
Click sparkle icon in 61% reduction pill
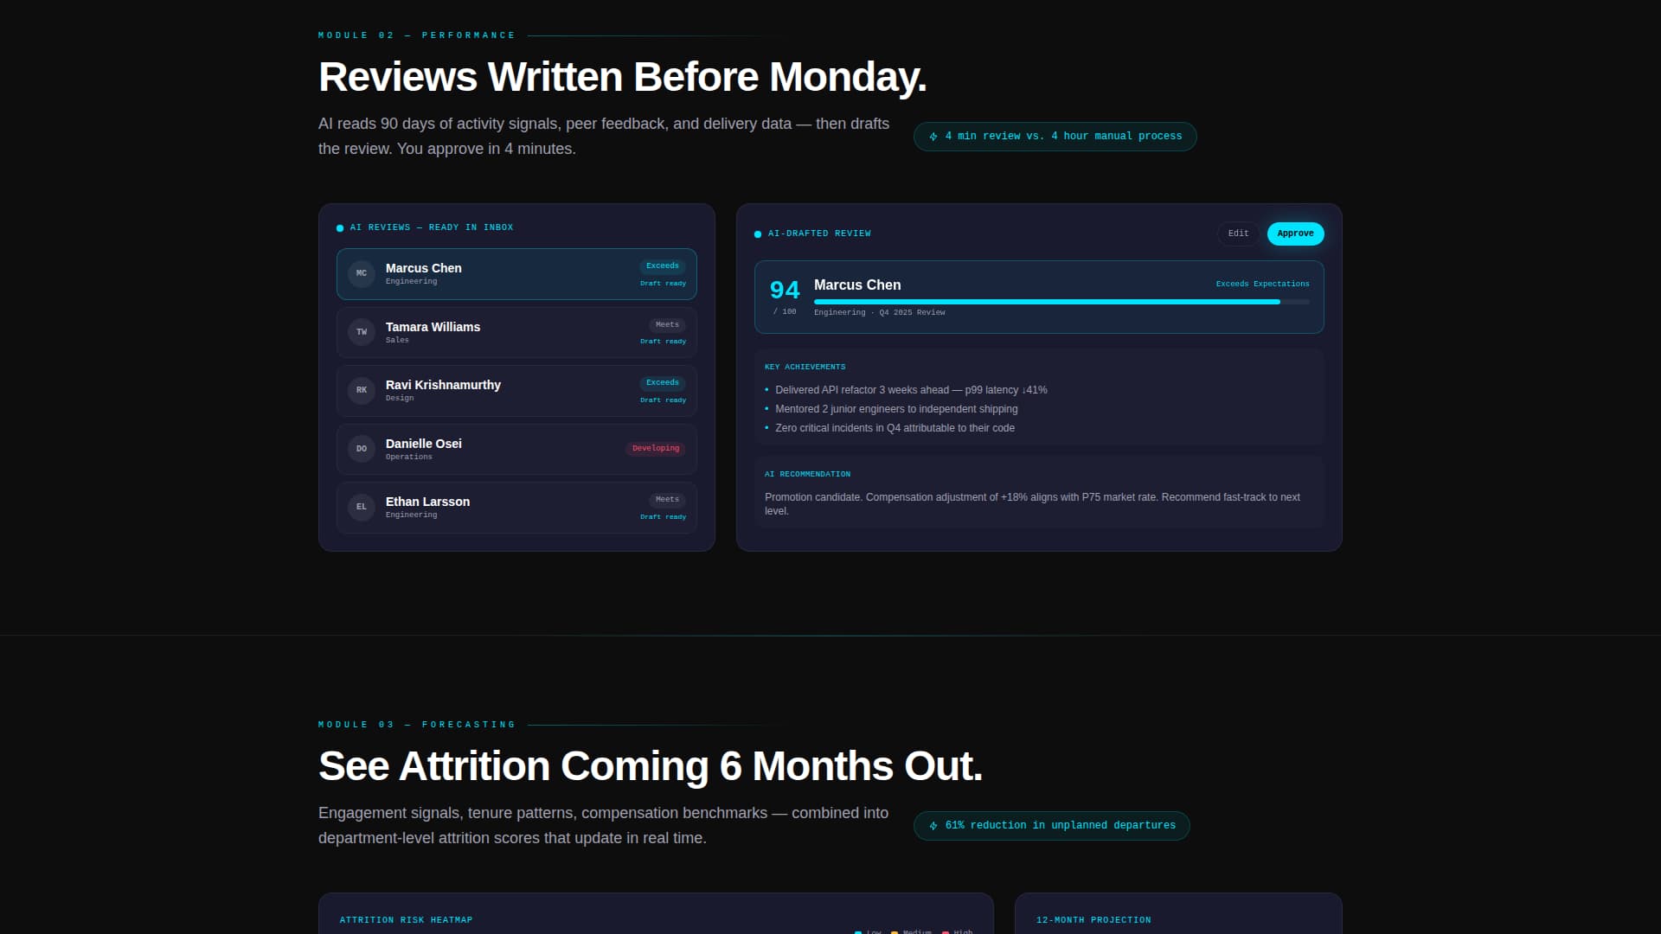click(933, 826)
